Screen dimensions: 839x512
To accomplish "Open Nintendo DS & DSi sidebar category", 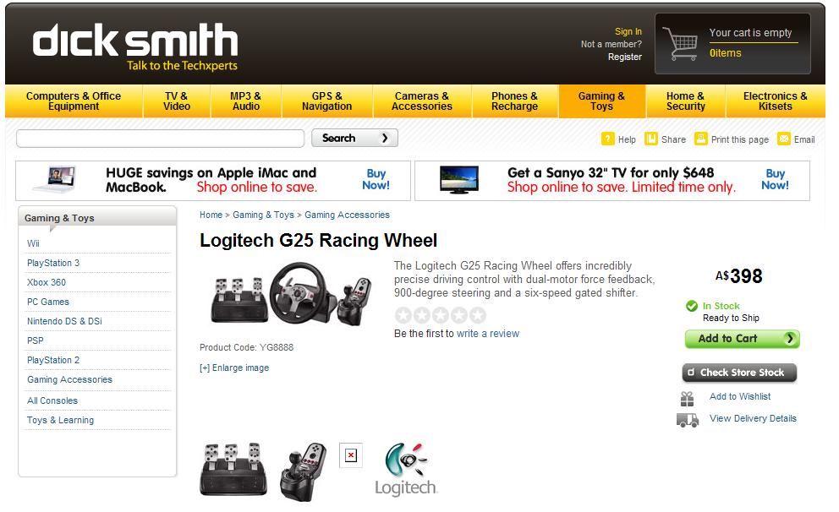I will pyautogui.click(x=64, y=321).
